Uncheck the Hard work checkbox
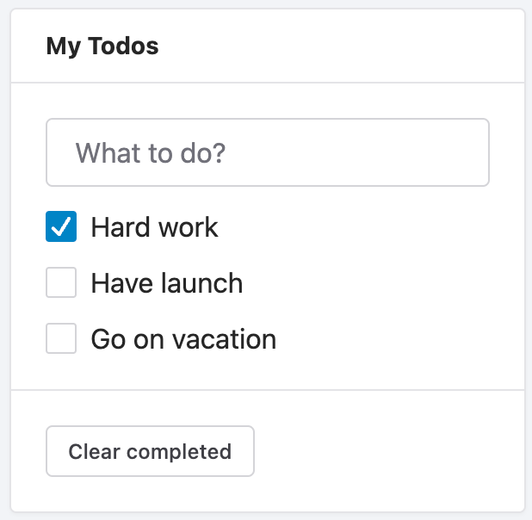The height and width of the screenshot is (520, 532). tap(61, 227)
